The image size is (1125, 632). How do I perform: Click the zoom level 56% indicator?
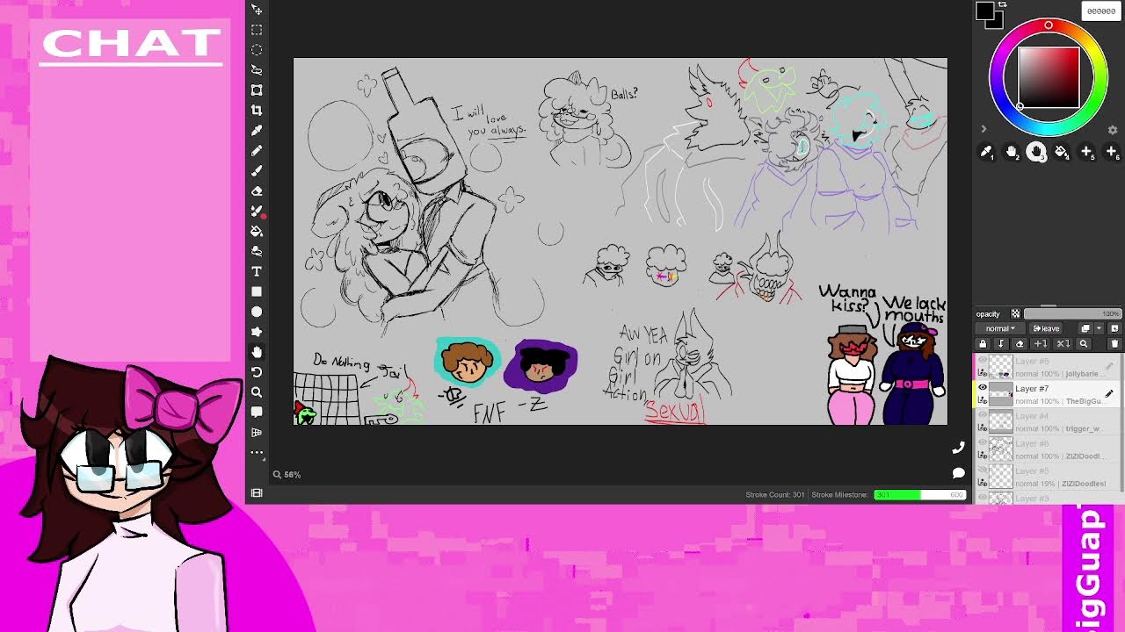[287, 474]
